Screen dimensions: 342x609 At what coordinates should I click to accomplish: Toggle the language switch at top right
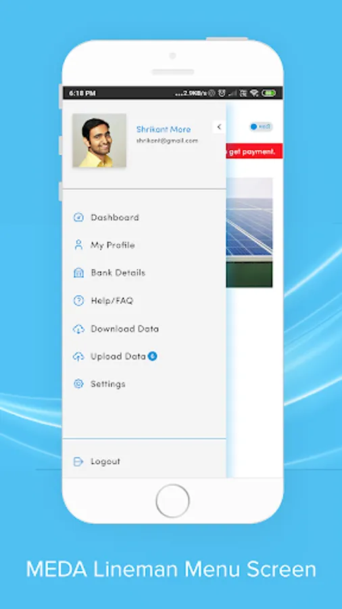(x=261, y=127)
